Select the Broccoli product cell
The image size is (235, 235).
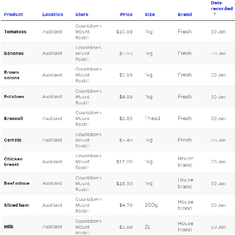click(13, 118)
